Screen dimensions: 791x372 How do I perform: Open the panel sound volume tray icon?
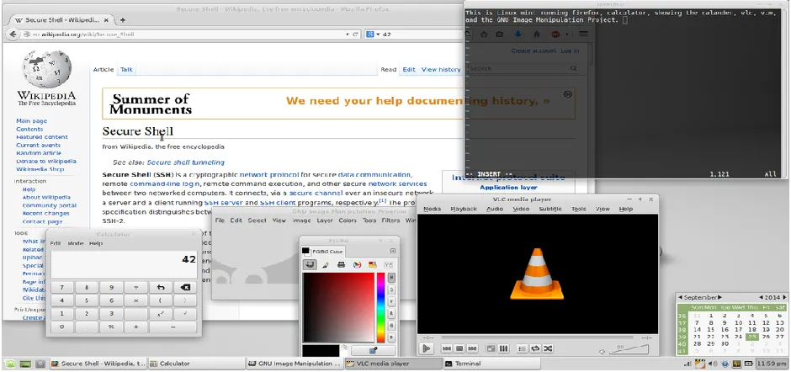(713, 364)
